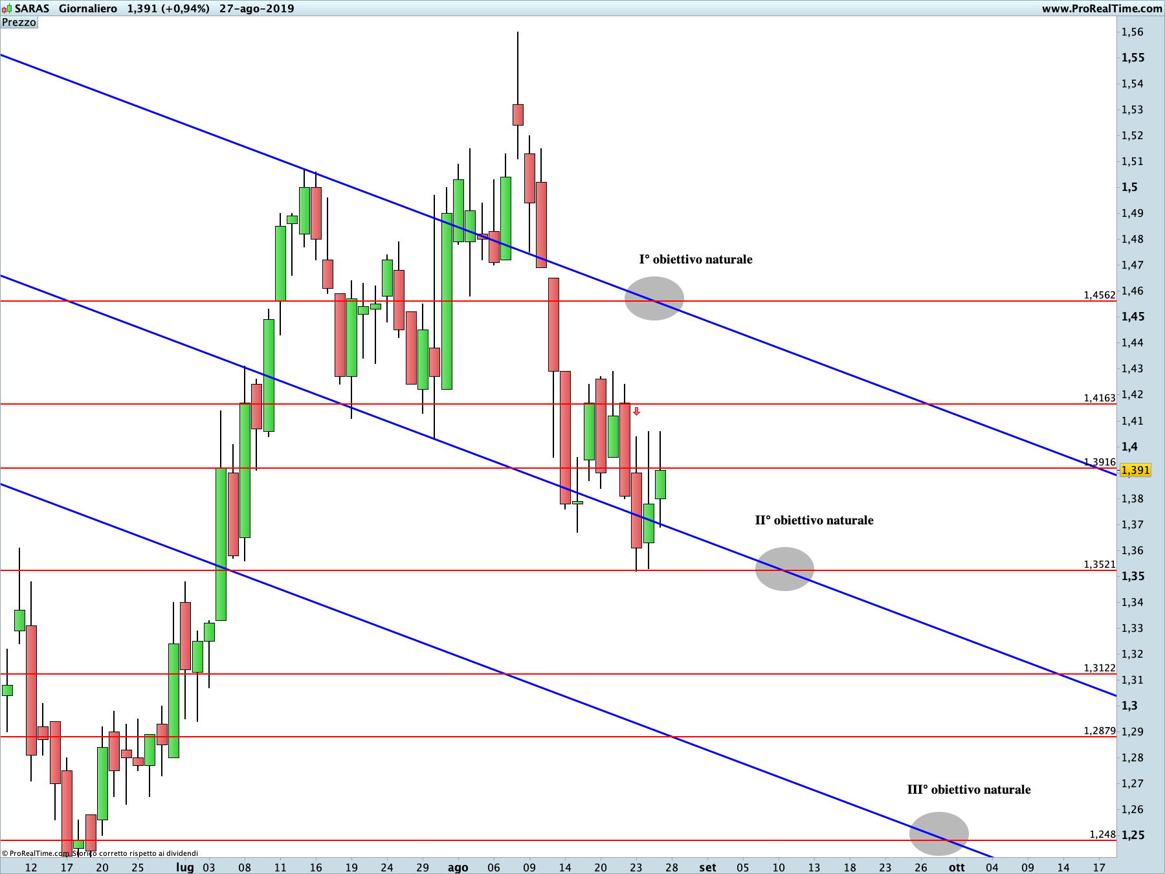
Task: Click the III° obiettivo naturale annotation
Action: [x=969, y=789]
